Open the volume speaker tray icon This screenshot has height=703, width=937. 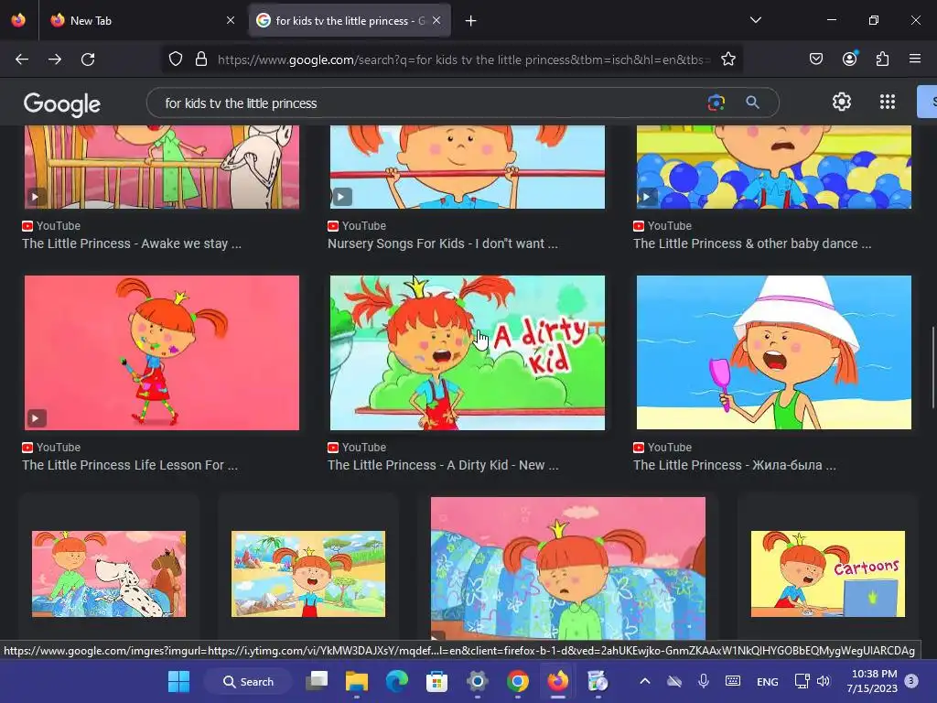pyautogui.click(x=824, y=681)
